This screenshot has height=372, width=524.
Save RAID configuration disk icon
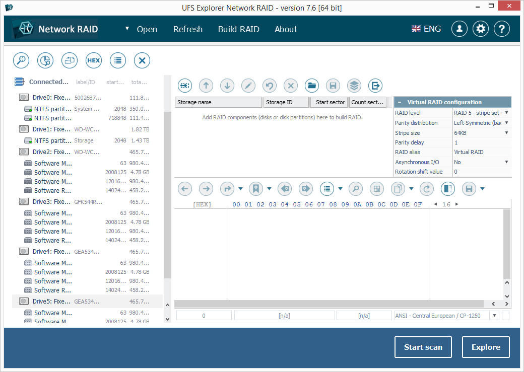pyautogui.click(x=333, y=86)
